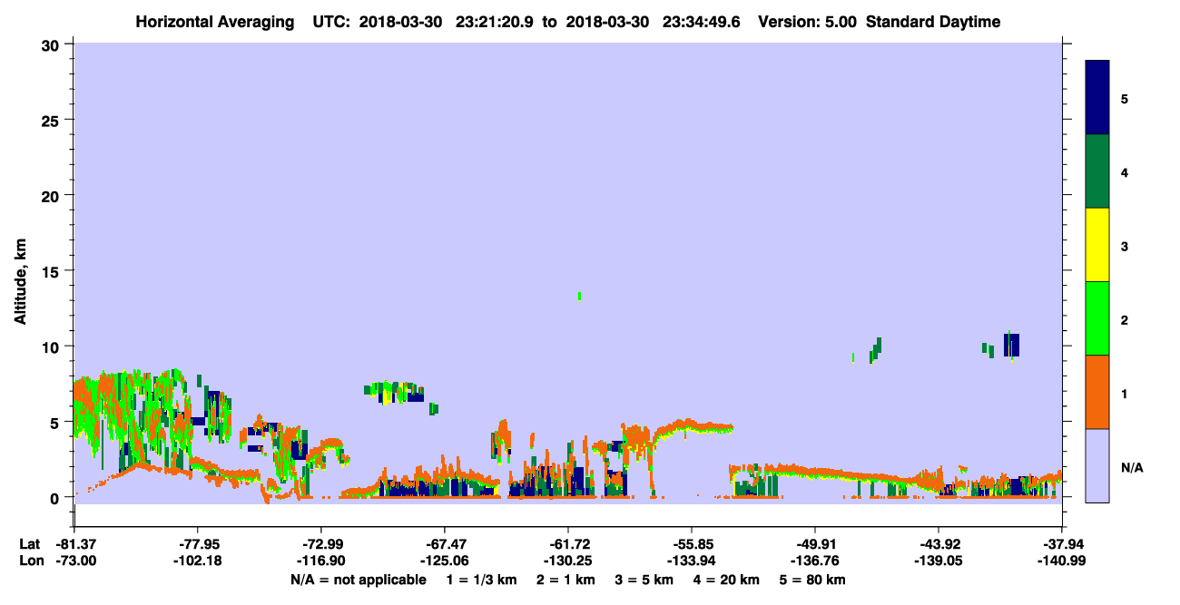Click the 'Lat' axis row label

30,544
